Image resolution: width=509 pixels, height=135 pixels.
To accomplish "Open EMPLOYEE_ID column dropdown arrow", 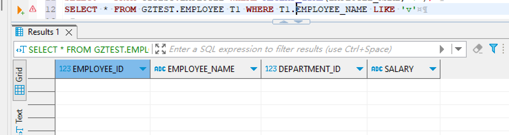I will [x=143, y=69].
